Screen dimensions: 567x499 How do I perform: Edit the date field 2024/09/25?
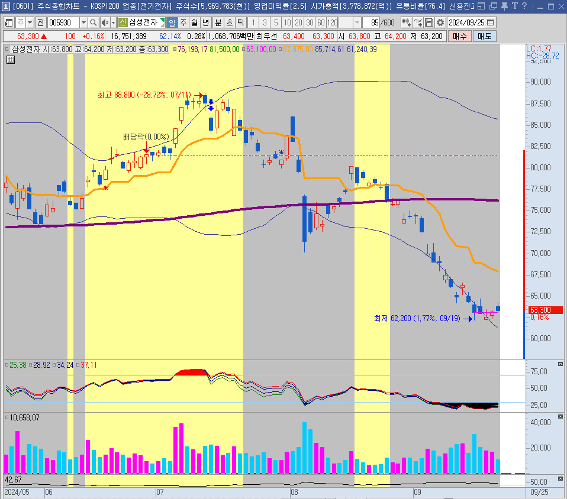(x=466, y=23)
